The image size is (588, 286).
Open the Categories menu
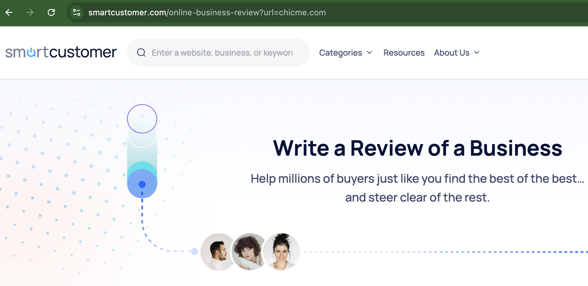346,53
